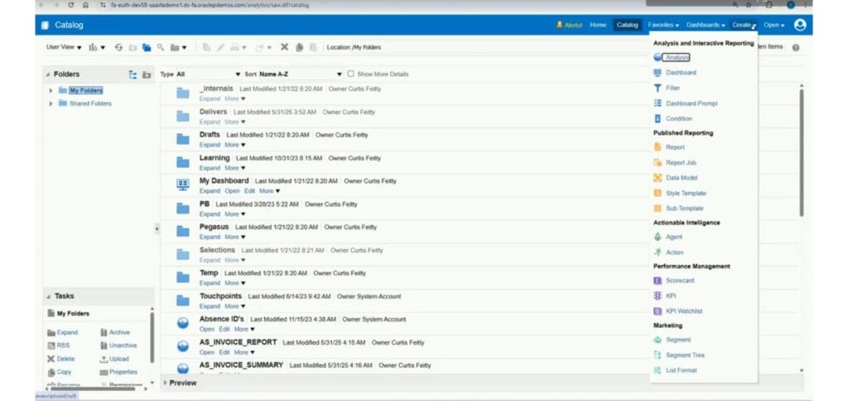Click the Delete X icon in toolbar
The height and width of the screenshot is (401, 848).
point(285,47)
